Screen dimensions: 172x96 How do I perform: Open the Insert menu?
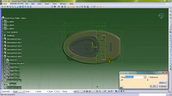point(47,4)
